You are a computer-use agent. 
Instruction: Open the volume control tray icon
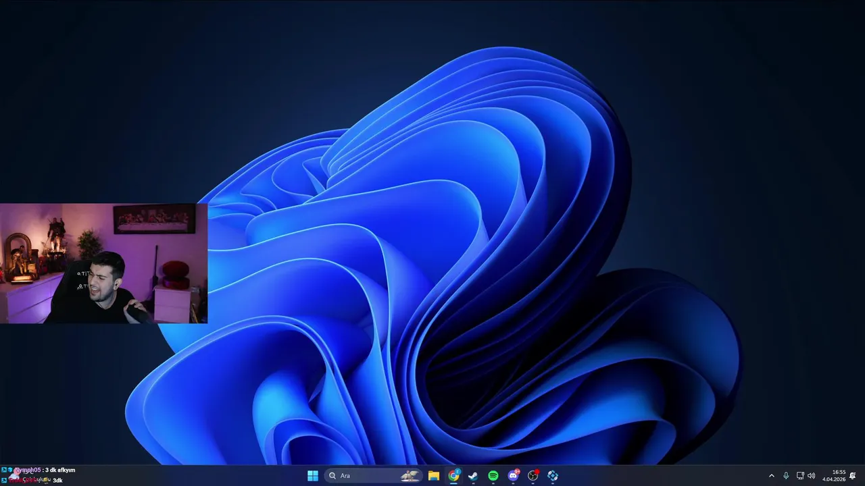pos(811,476)
